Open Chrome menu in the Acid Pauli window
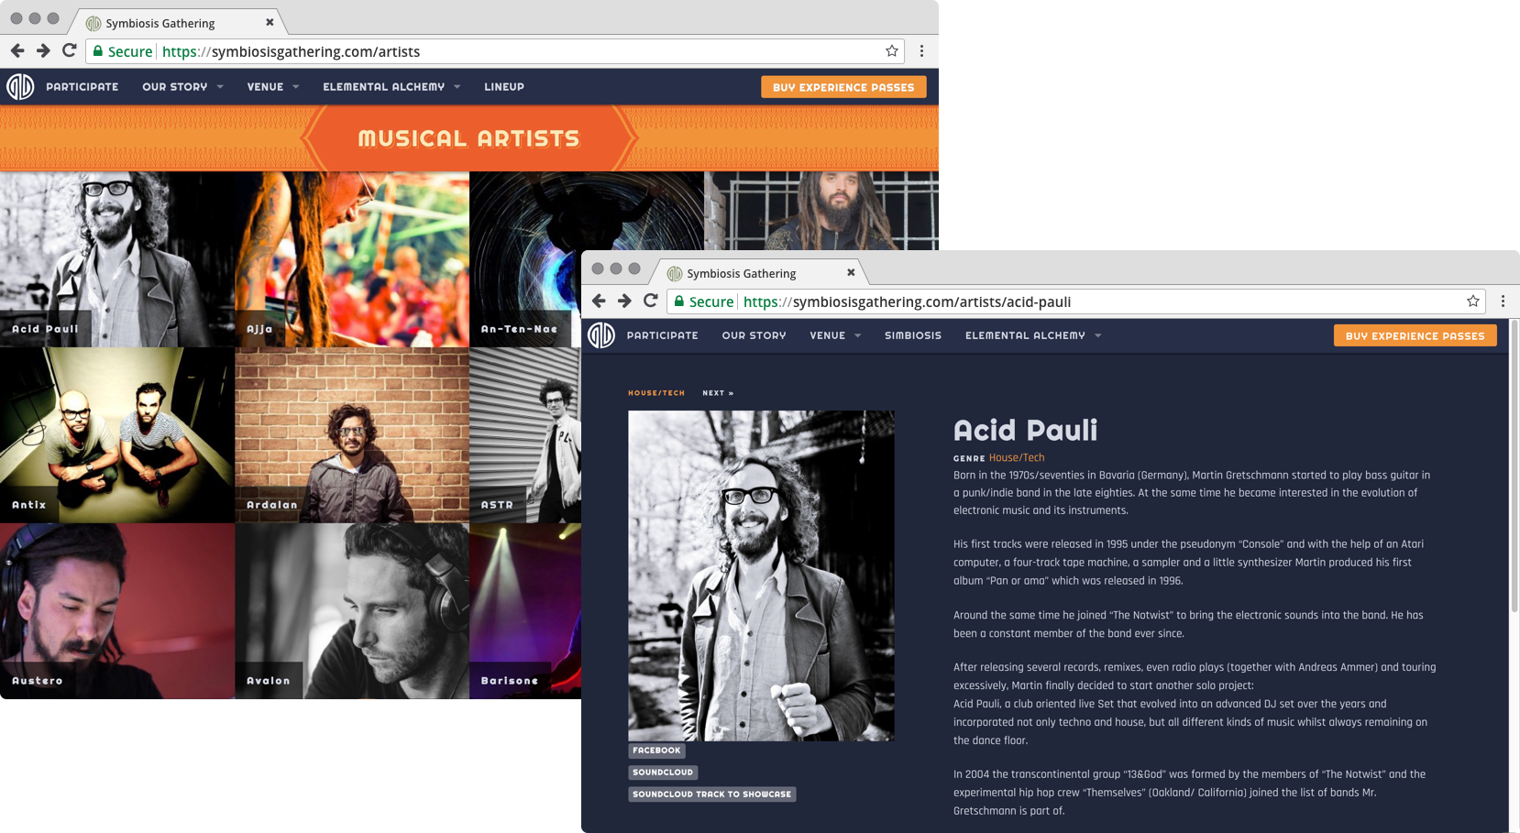 click(1503, 301)
